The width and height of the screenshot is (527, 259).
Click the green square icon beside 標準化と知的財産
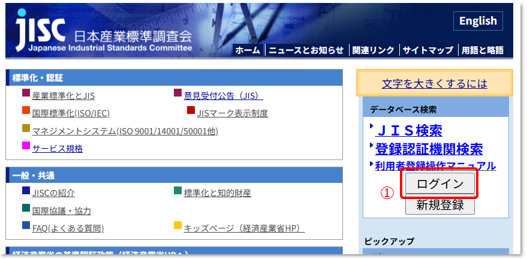(178, 190)
